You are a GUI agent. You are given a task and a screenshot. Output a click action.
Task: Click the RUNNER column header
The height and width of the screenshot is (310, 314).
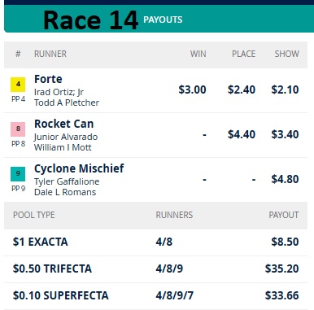[50, 54]
